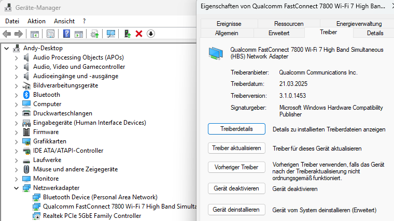Click the Gerät deinstallieren button
The image size is (394, 221).
click(236, 210)
